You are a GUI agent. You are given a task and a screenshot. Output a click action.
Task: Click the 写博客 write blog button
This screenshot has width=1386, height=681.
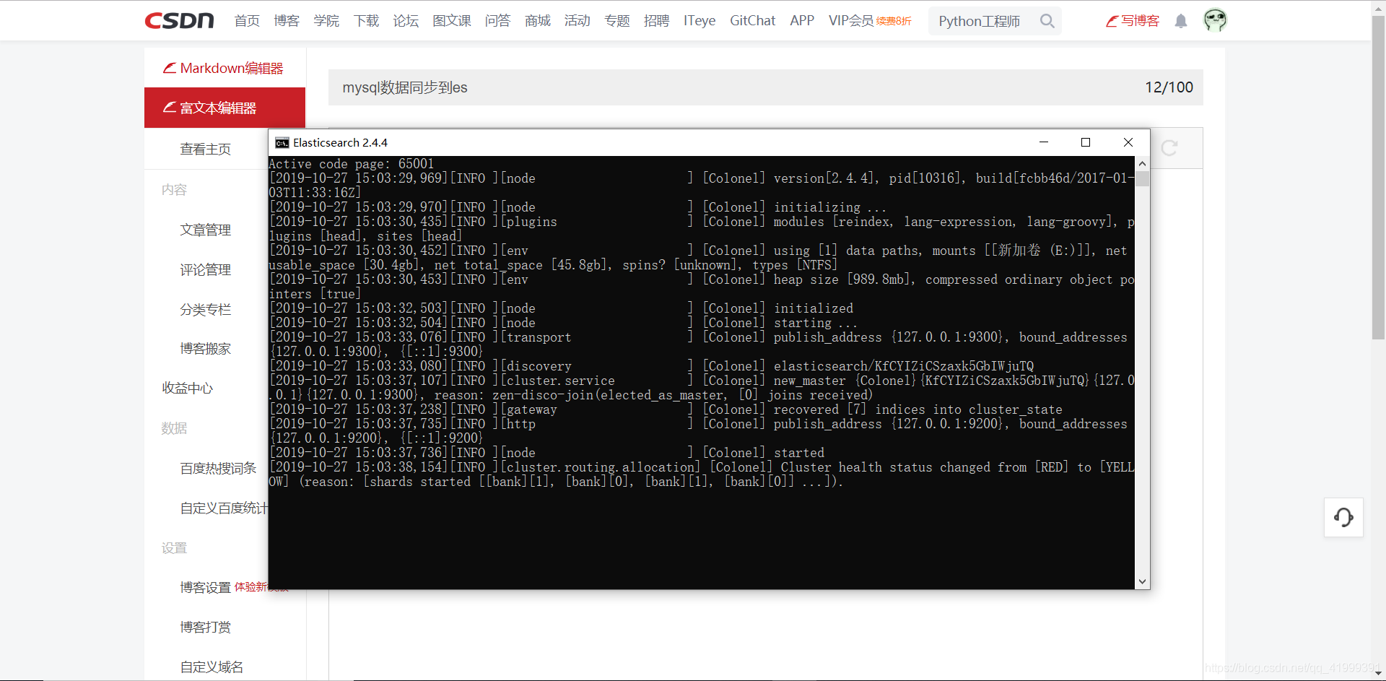[x=1133, y=21]
